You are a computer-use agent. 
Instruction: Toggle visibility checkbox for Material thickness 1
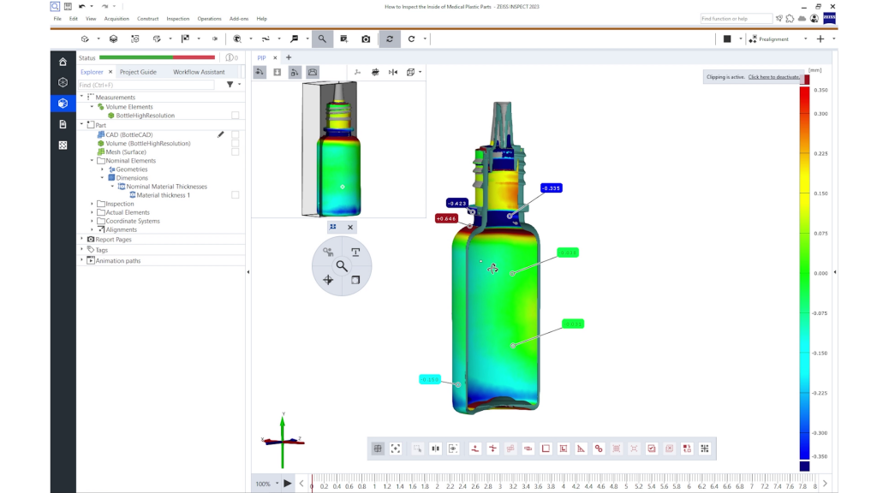tap(236, 195)
